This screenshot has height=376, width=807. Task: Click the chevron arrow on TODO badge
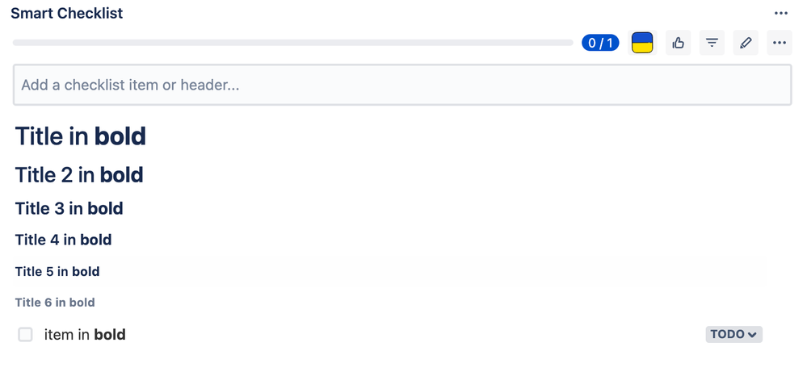click(752, 335)
